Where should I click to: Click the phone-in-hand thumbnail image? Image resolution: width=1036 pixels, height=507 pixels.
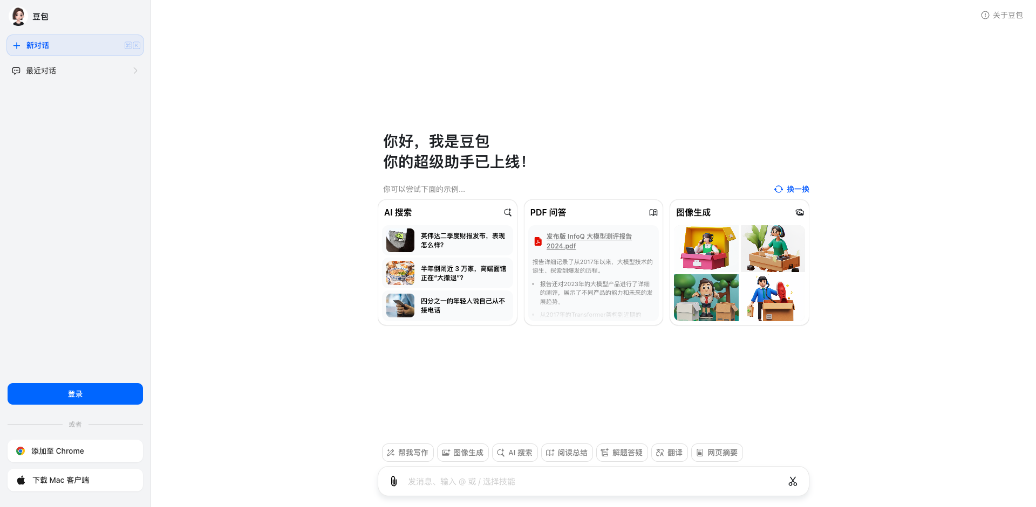[400, 305]
